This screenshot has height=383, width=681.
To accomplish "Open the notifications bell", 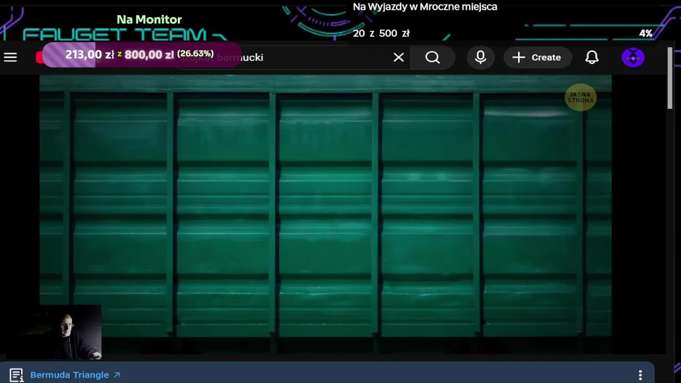I will (x=592, y=57).
